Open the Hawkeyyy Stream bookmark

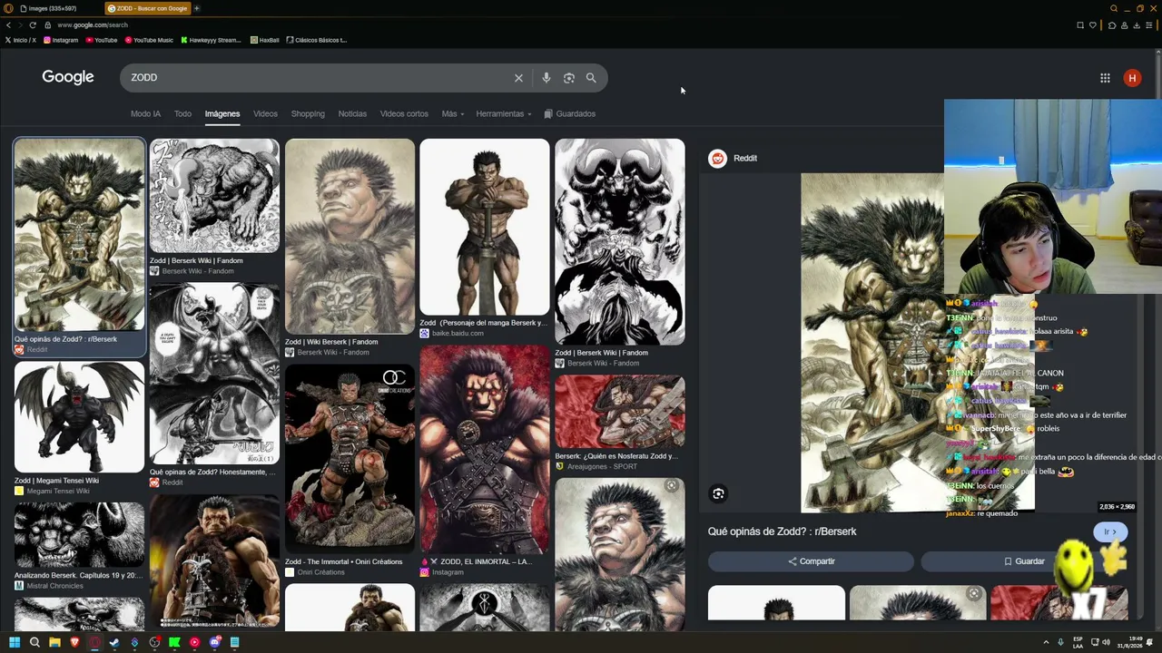coord(211,40)
